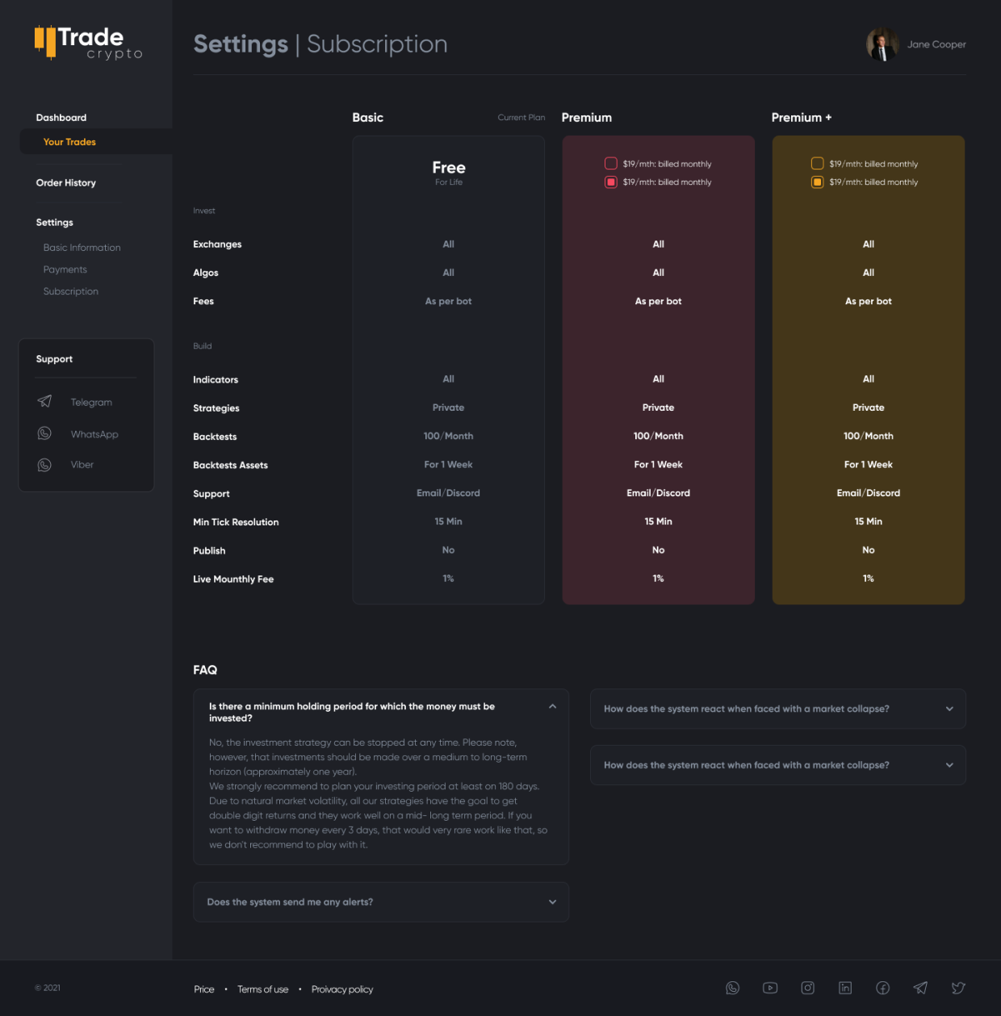
Task: Click the Telegram icon in Support panel
Action: coord(44,402)
